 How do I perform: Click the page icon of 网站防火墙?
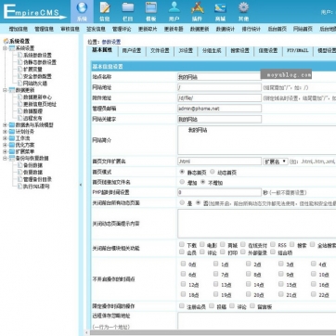click(20, 84)
